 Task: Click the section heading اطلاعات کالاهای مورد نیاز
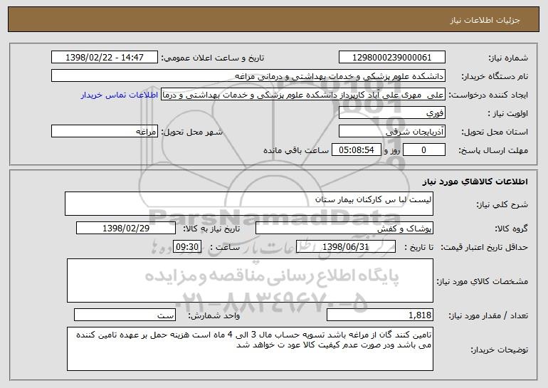pos(475,182)
